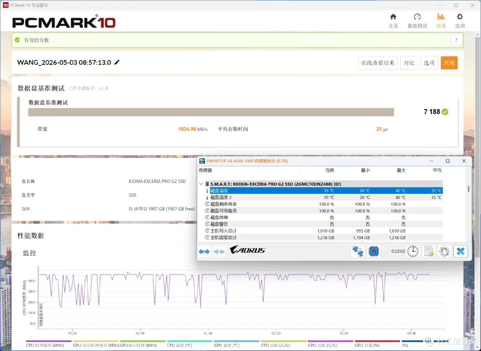481x351 pixels.
Task: Click the PCMark 10 title bar app icon
Action: click(5, 5)
